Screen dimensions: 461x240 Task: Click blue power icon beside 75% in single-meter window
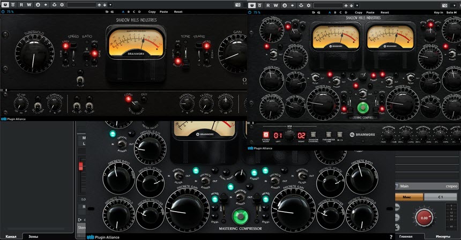[3, 12]
